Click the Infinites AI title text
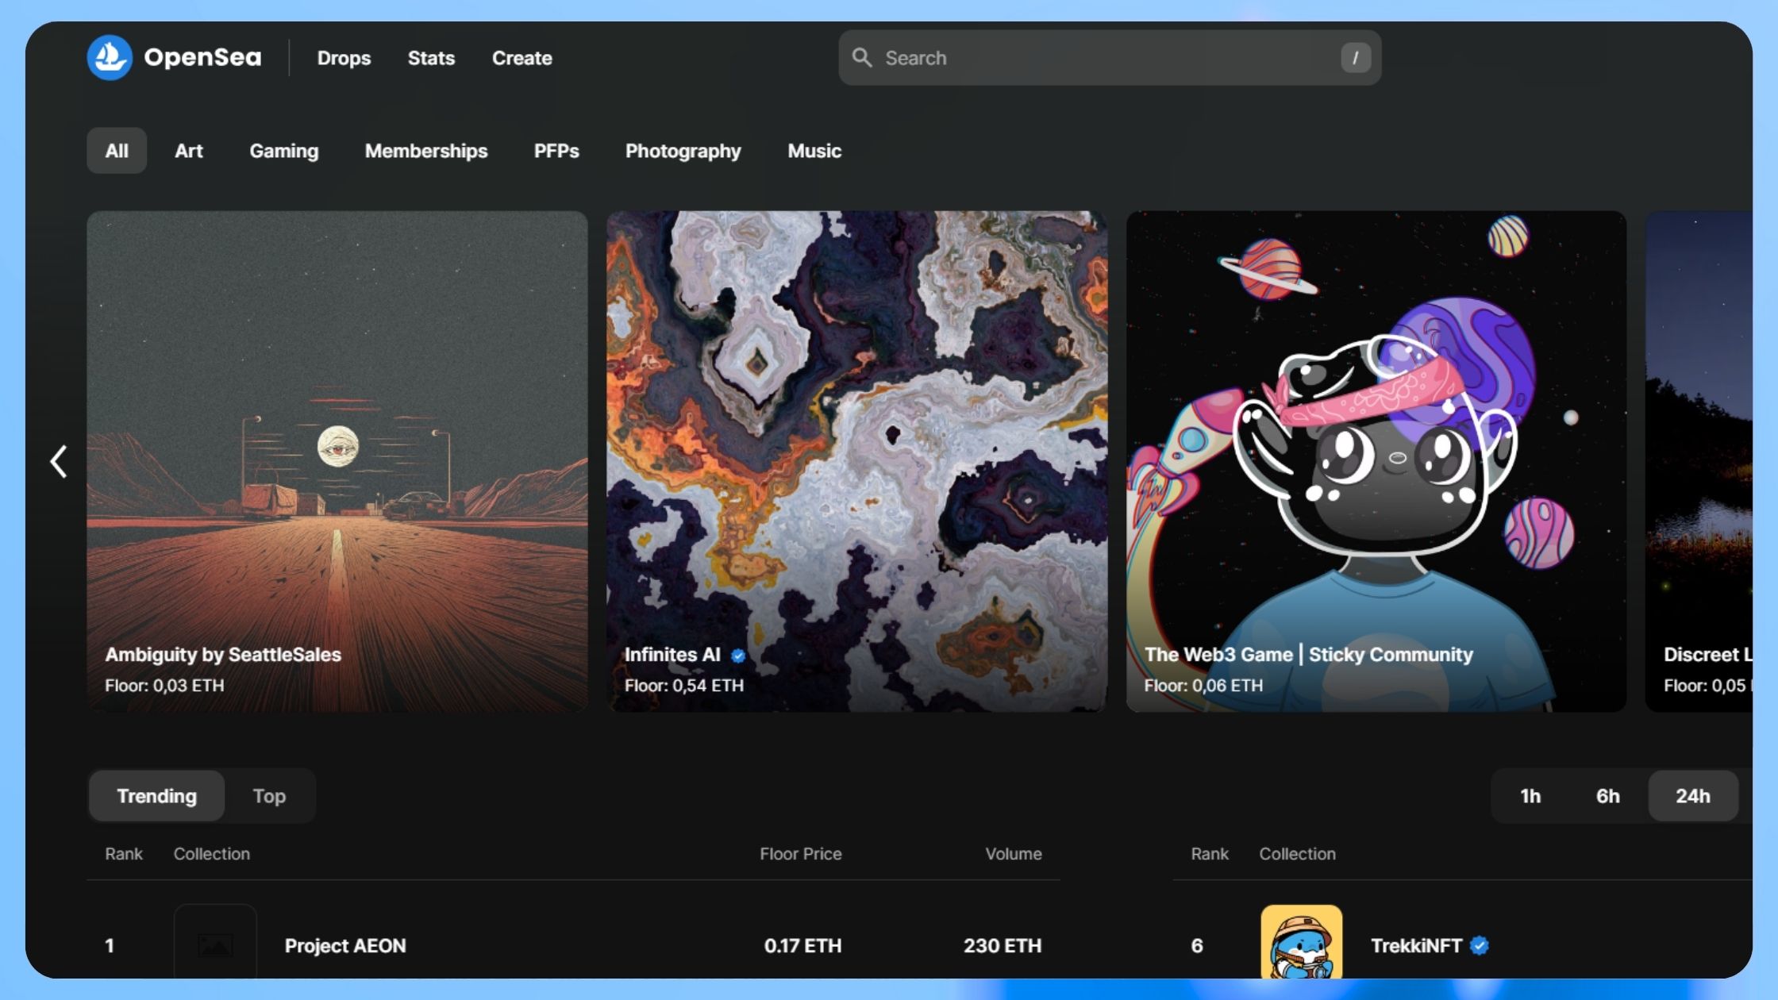The width and height of the screenshot is (1778, 1000). tap(672, 655)
